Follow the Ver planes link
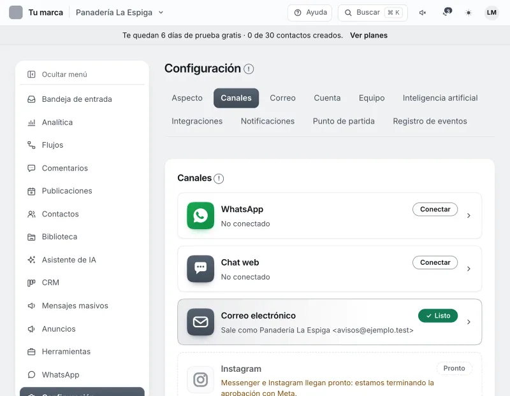 point(368,36)
